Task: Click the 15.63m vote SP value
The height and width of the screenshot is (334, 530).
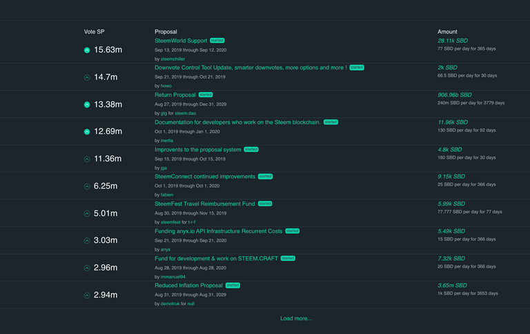Action: [108, 50]
